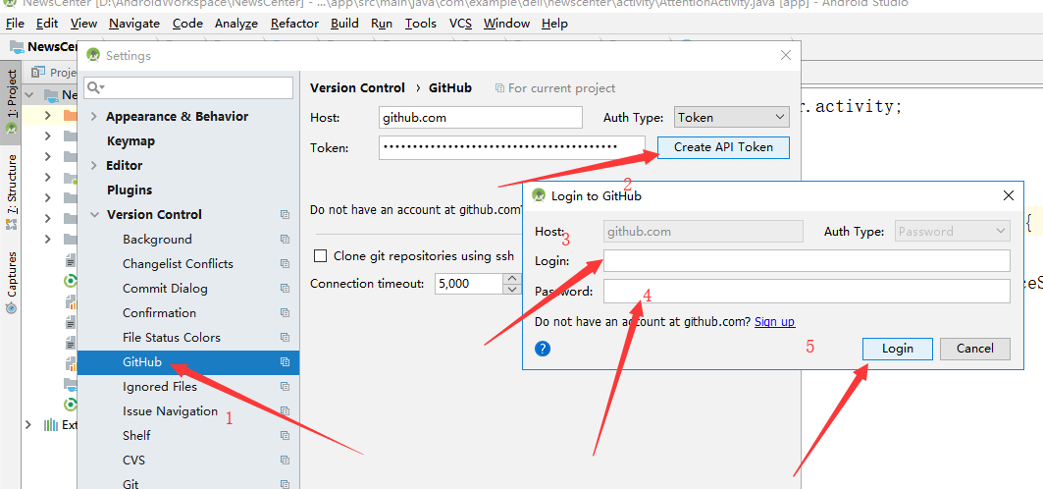The height and width of the screenshot is (489, 1043).
Task: Click project-scope icon beside Version Control row
Action: point(285,215)
